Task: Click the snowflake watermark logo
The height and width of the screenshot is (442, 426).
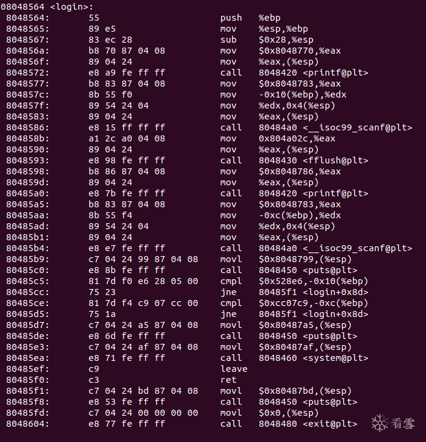Action: point(380,422)
